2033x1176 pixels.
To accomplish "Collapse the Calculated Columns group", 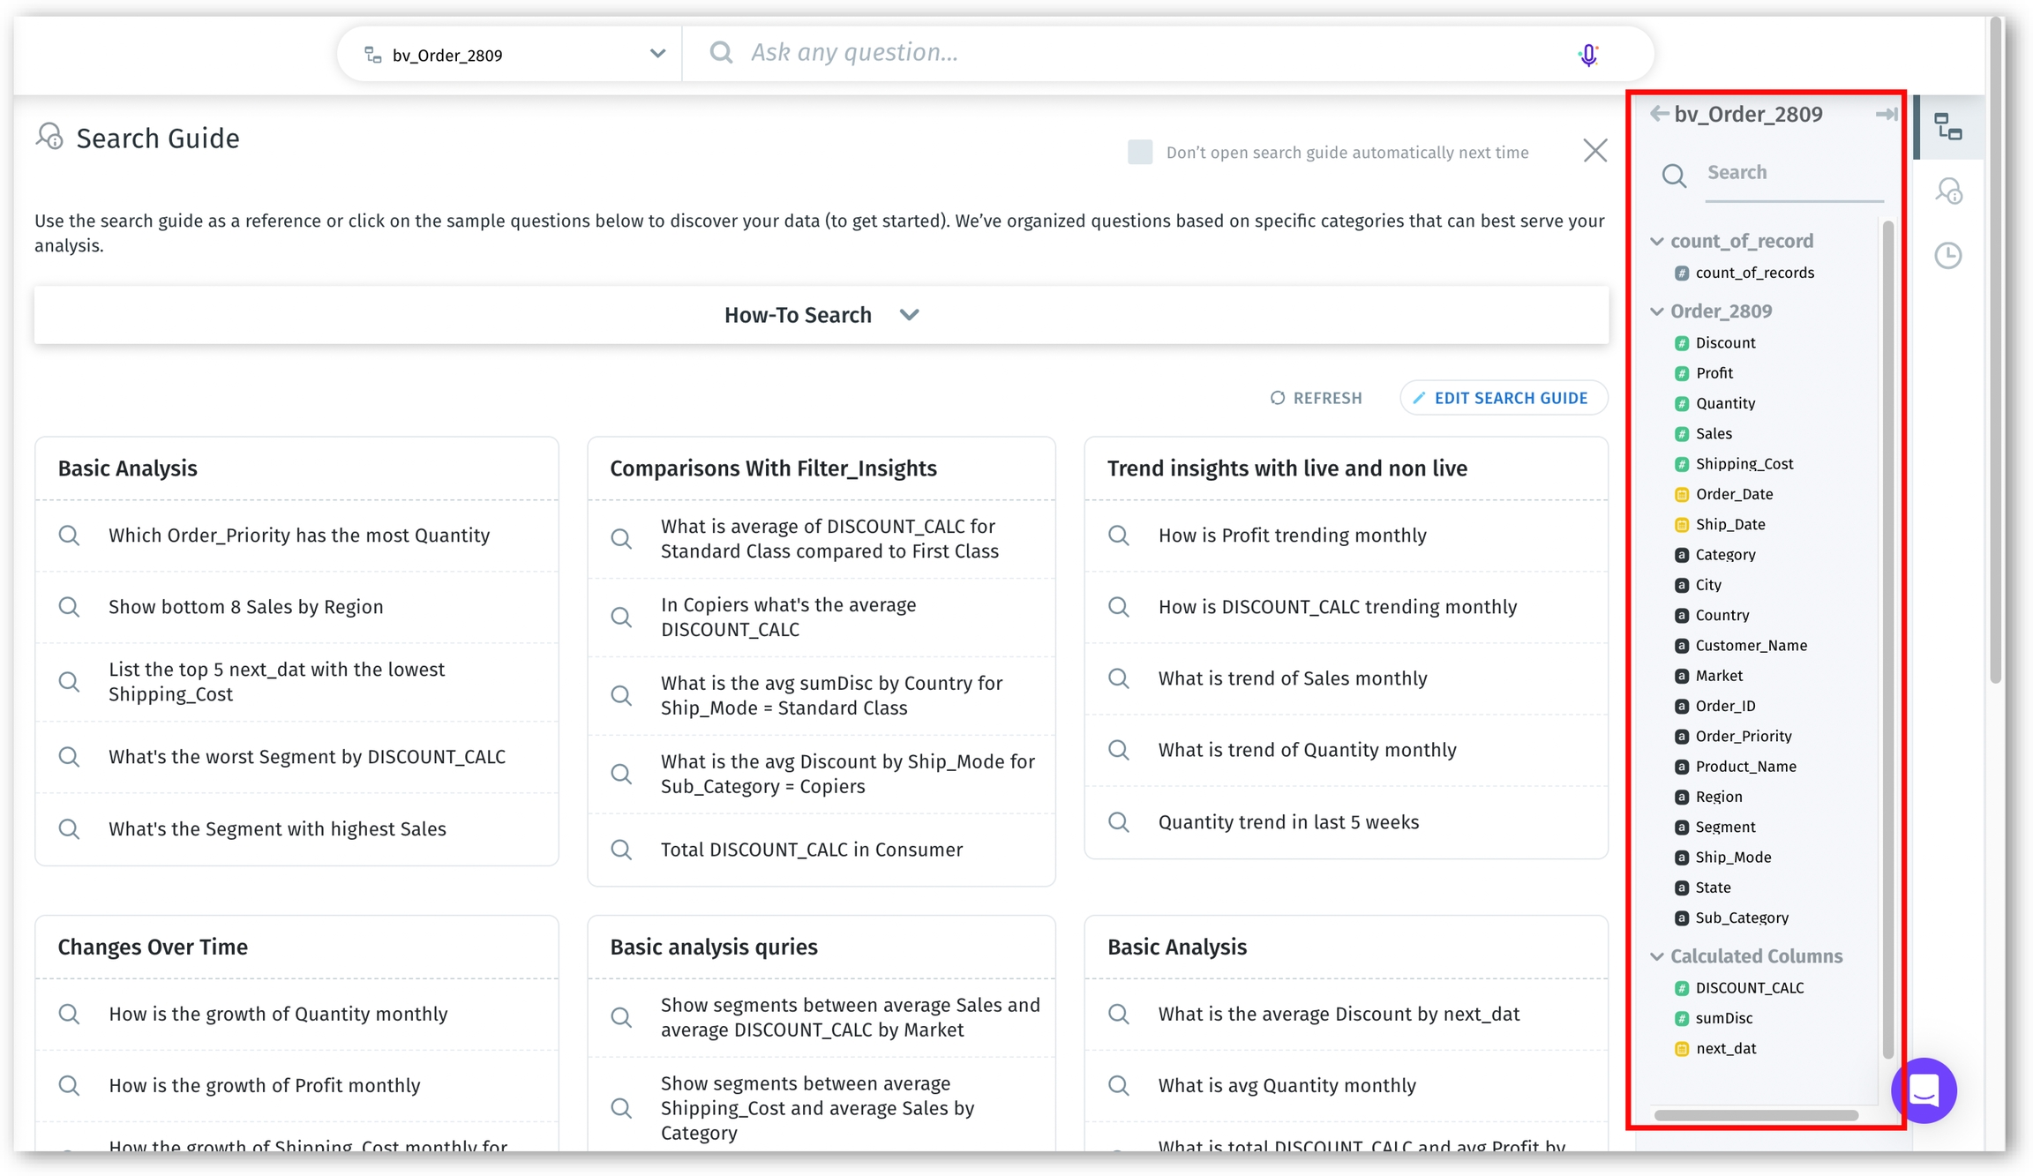I will (1657, 956).
